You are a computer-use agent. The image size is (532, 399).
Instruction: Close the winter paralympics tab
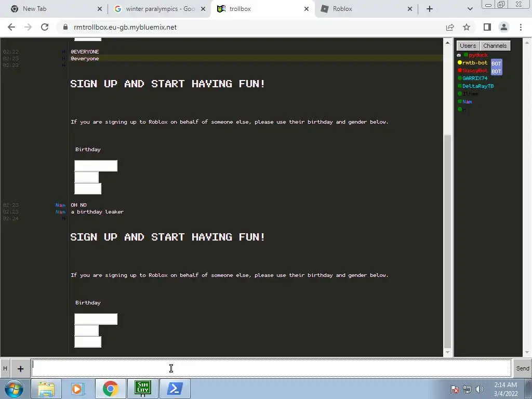203,9
